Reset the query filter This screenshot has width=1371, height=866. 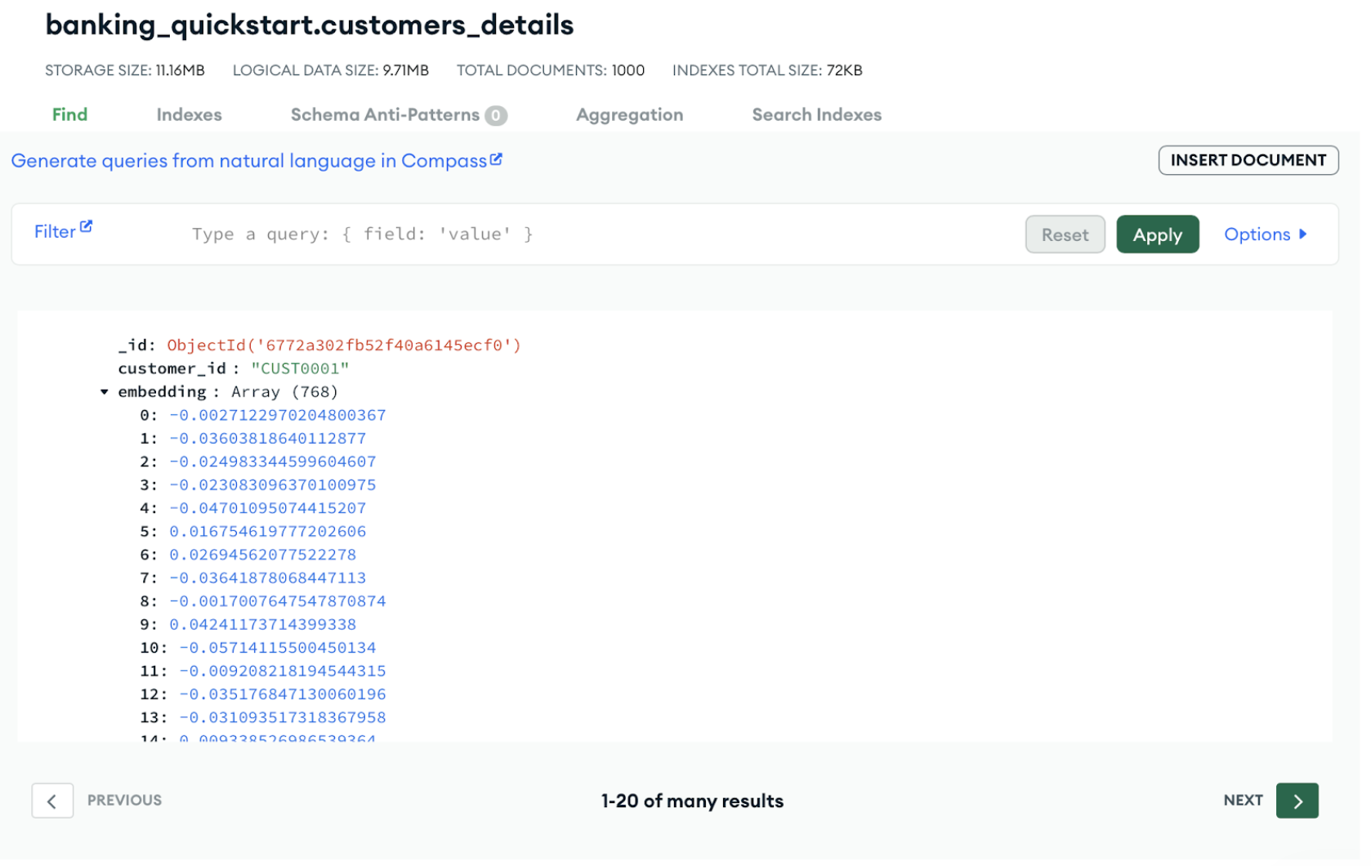pos(1065,234)
